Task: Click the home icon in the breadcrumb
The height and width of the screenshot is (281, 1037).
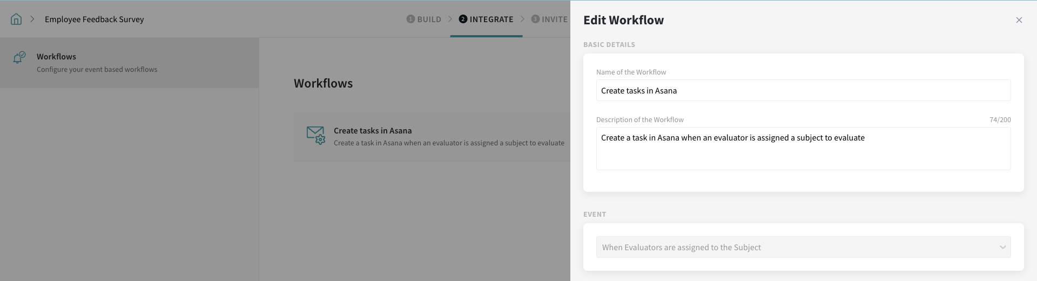Action: [16, 19]
